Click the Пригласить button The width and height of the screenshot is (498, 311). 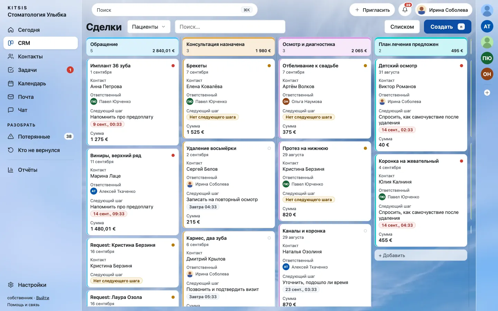click(372, 10)
